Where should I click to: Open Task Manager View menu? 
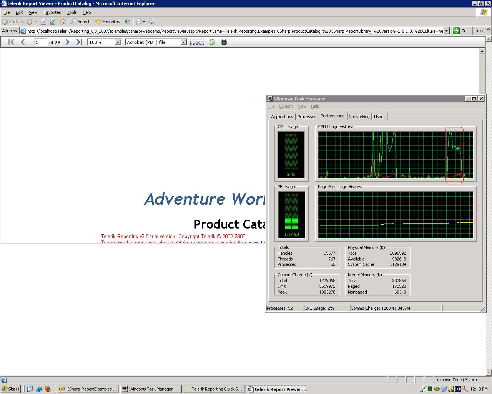pyautogui.click(x=302, y=106)
